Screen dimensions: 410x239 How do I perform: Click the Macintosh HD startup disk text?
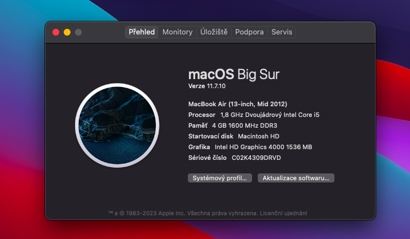[x=259, y=136]
